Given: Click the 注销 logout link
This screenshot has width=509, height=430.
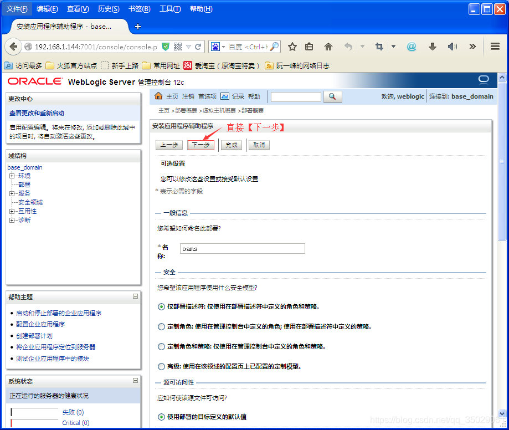Looking at the screenshot, I should (188, 96).
